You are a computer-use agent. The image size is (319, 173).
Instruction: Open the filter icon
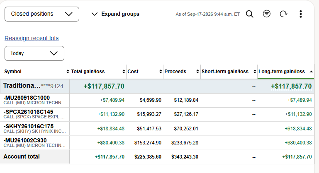coord(266,14)
